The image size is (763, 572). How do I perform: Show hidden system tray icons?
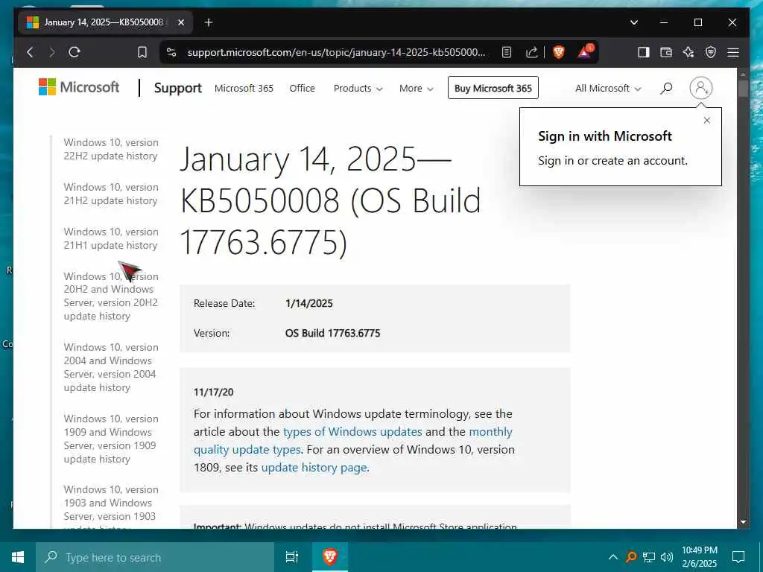613,557
